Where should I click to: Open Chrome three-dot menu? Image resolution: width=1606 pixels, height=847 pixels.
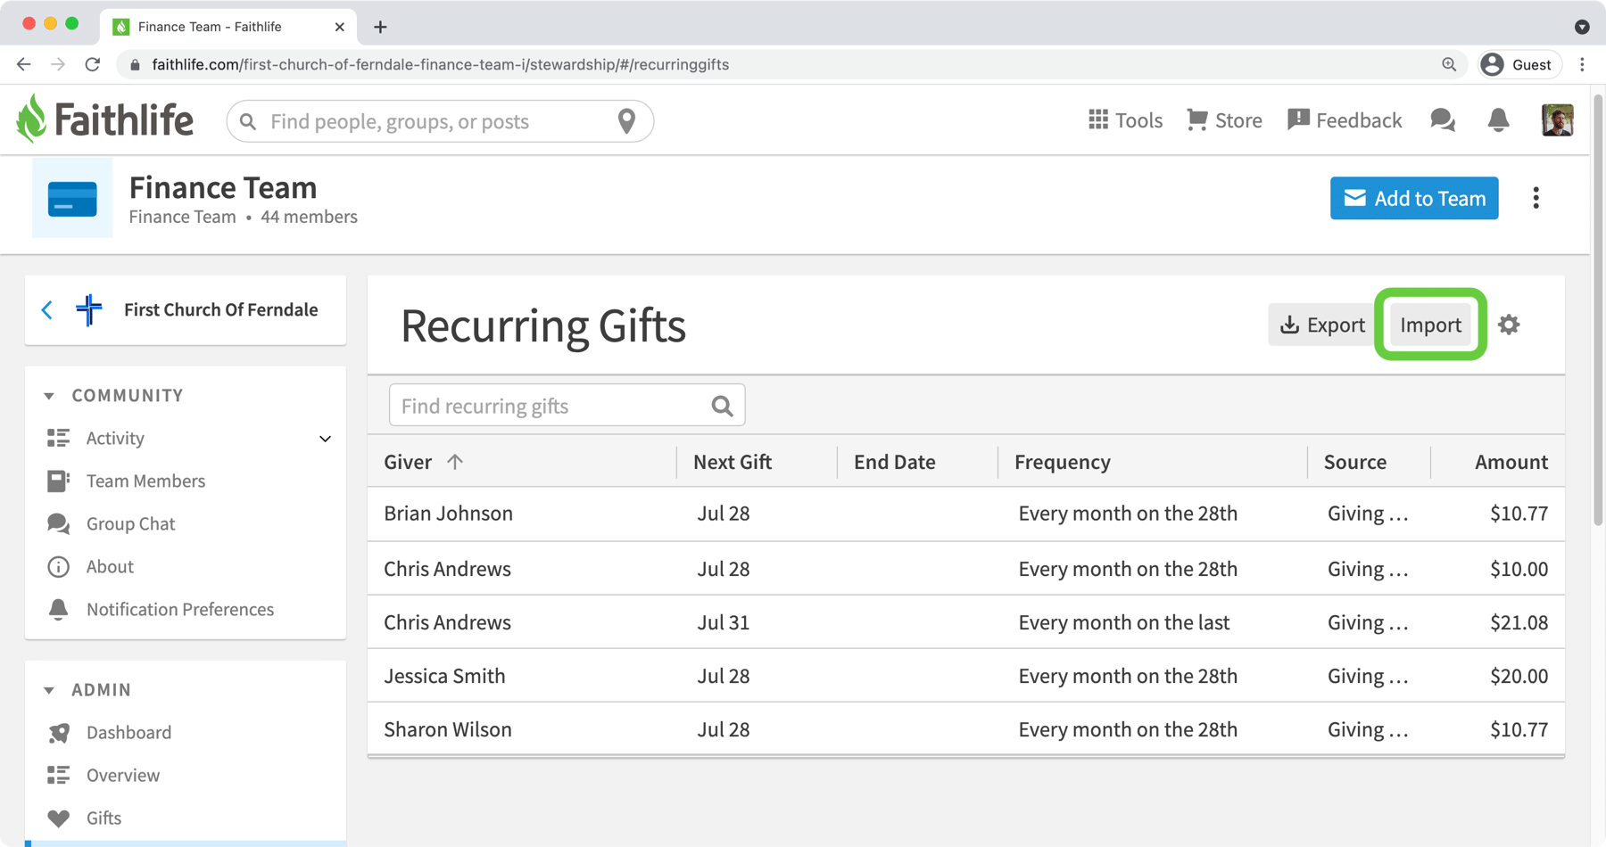[x=1583, y=64]
